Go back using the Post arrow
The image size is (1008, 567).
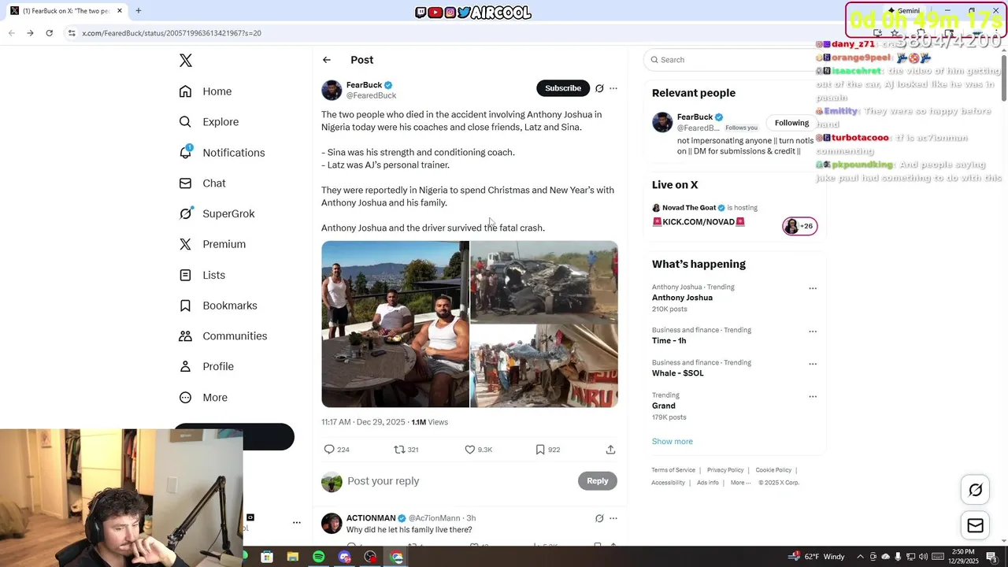click(326, 60)
